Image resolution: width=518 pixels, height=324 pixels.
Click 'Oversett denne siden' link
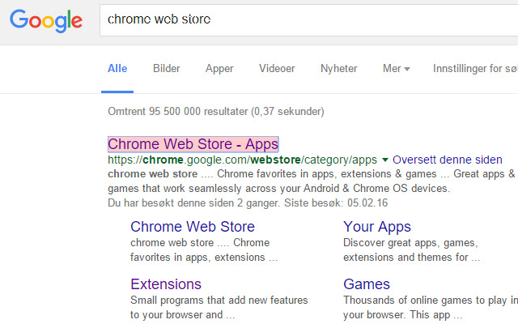(x=448, y=160)
